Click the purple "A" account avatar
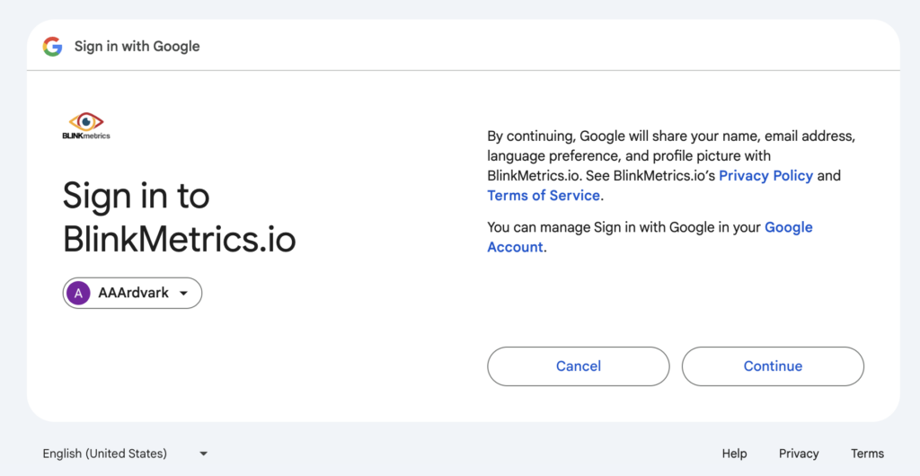Viewport: 920px width, 476px height. pos(79,293)
